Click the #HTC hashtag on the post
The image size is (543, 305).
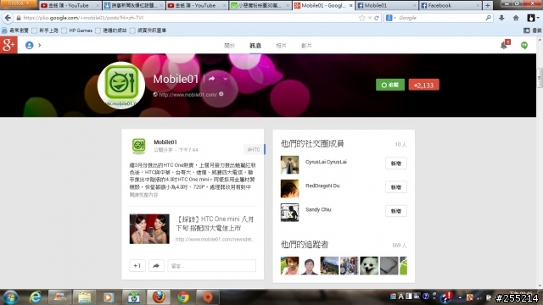tap(254, 149)
